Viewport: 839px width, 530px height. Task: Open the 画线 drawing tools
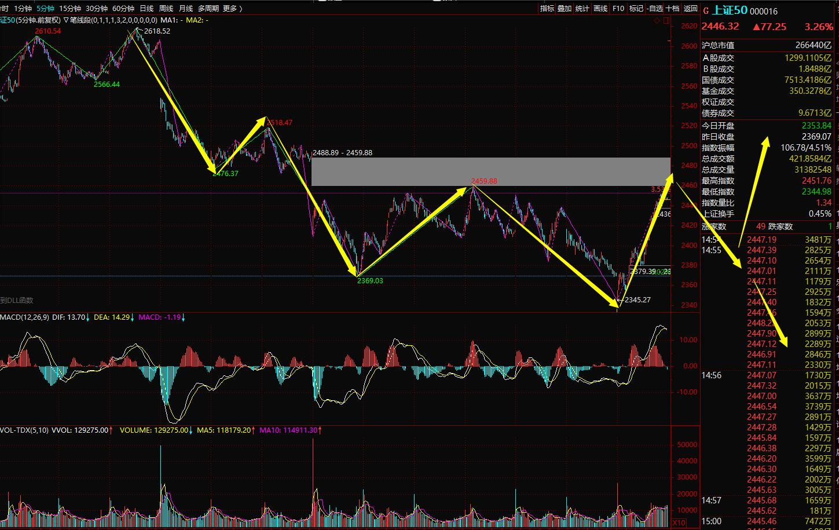tap(600, 9)
